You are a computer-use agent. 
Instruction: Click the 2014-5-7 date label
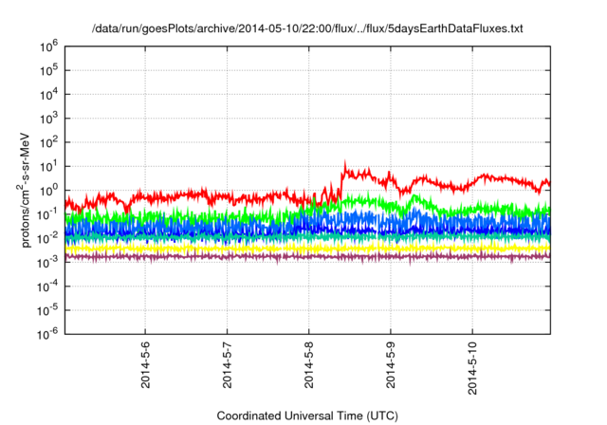228,365
